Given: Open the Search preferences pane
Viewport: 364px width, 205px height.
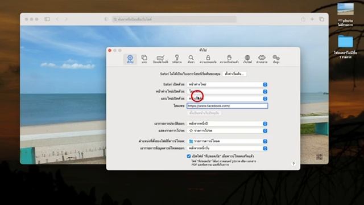Looking at the screenshot, I should (x=191, y=59).
